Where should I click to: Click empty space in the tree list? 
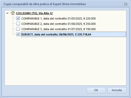(x=65, y=61)
